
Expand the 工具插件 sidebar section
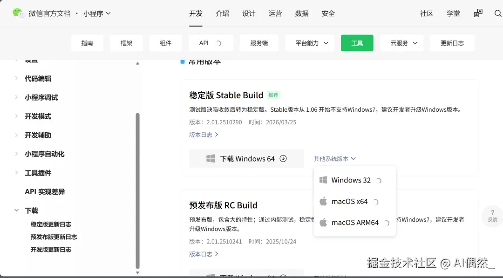coord(16,172)
